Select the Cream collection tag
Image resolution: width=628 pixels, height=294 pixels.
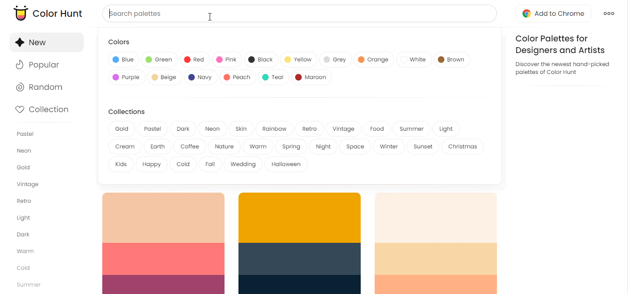125,147
